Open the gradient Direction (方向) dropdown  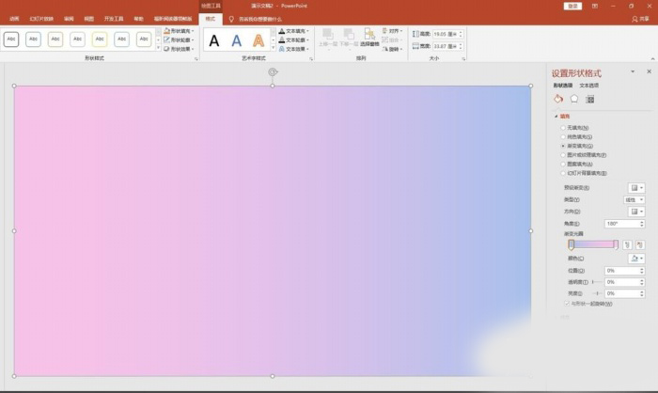click(636, 212)
